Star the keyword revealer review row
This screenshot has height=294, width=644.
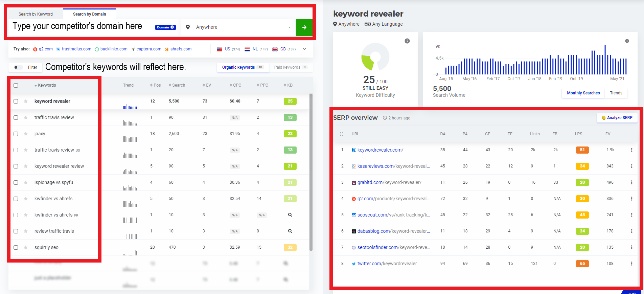coord(26,166)
